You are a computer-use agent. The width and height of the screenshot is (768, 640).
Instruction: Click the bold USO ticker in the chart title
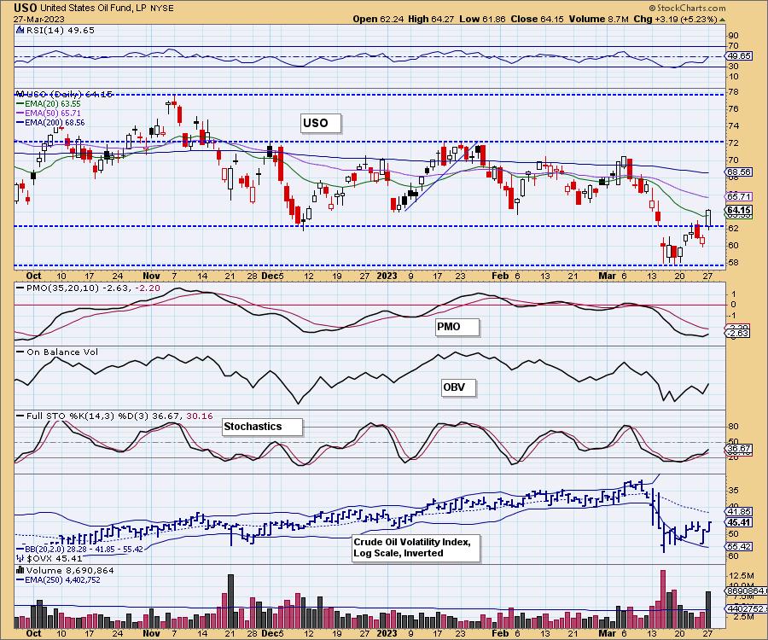tap(25, 8)
